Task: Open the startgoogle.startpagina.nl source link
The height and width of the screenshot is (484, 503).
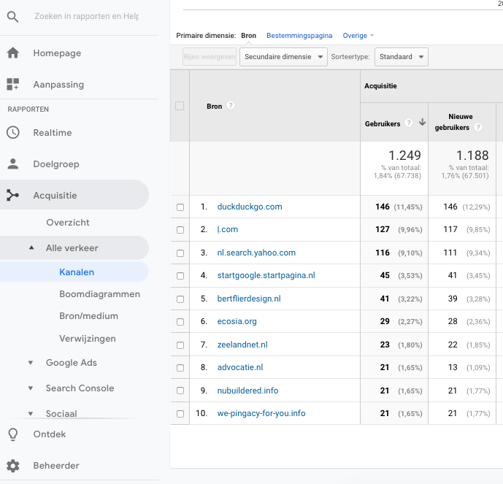Action: tap(266, 275)
